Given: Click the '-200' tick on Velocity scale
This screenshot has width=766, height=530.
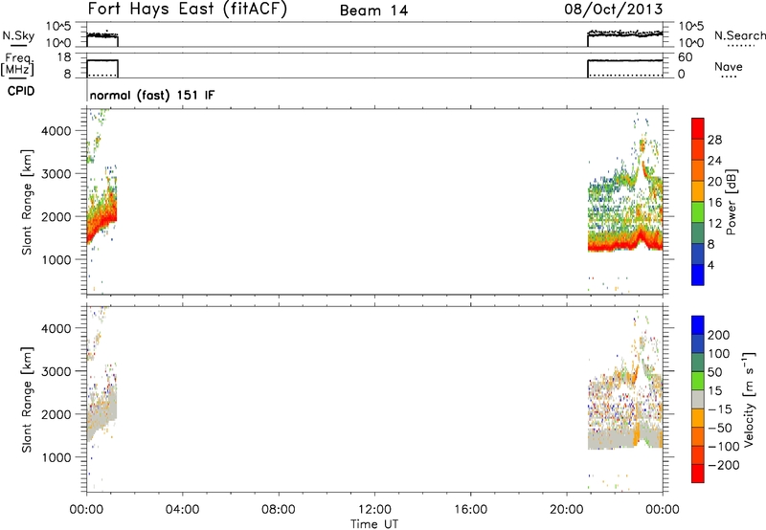Looking at the screenshot, I should (724, 465).
